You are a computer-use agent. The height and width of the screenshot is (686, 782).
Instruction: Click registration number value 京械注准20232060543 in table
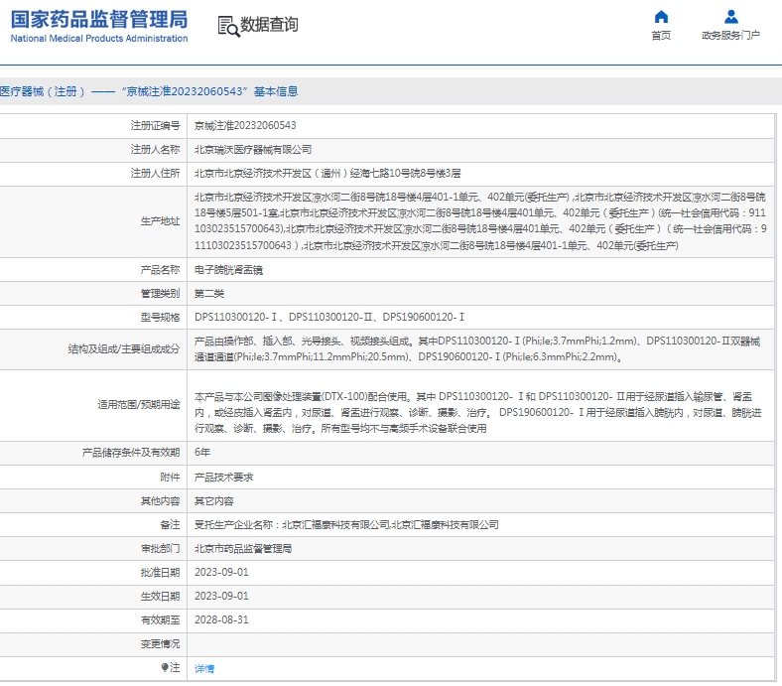tap(245, 126)
